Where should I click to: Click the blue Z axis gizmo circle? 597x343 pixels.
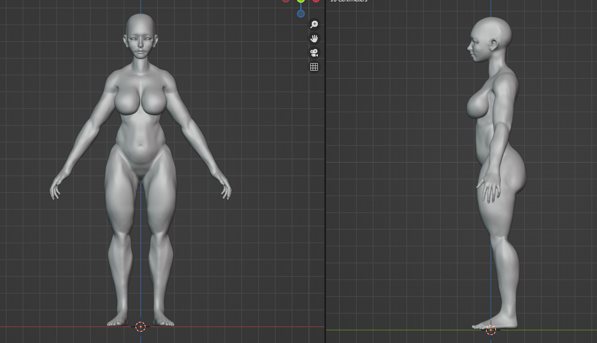(x=301, y=14)
